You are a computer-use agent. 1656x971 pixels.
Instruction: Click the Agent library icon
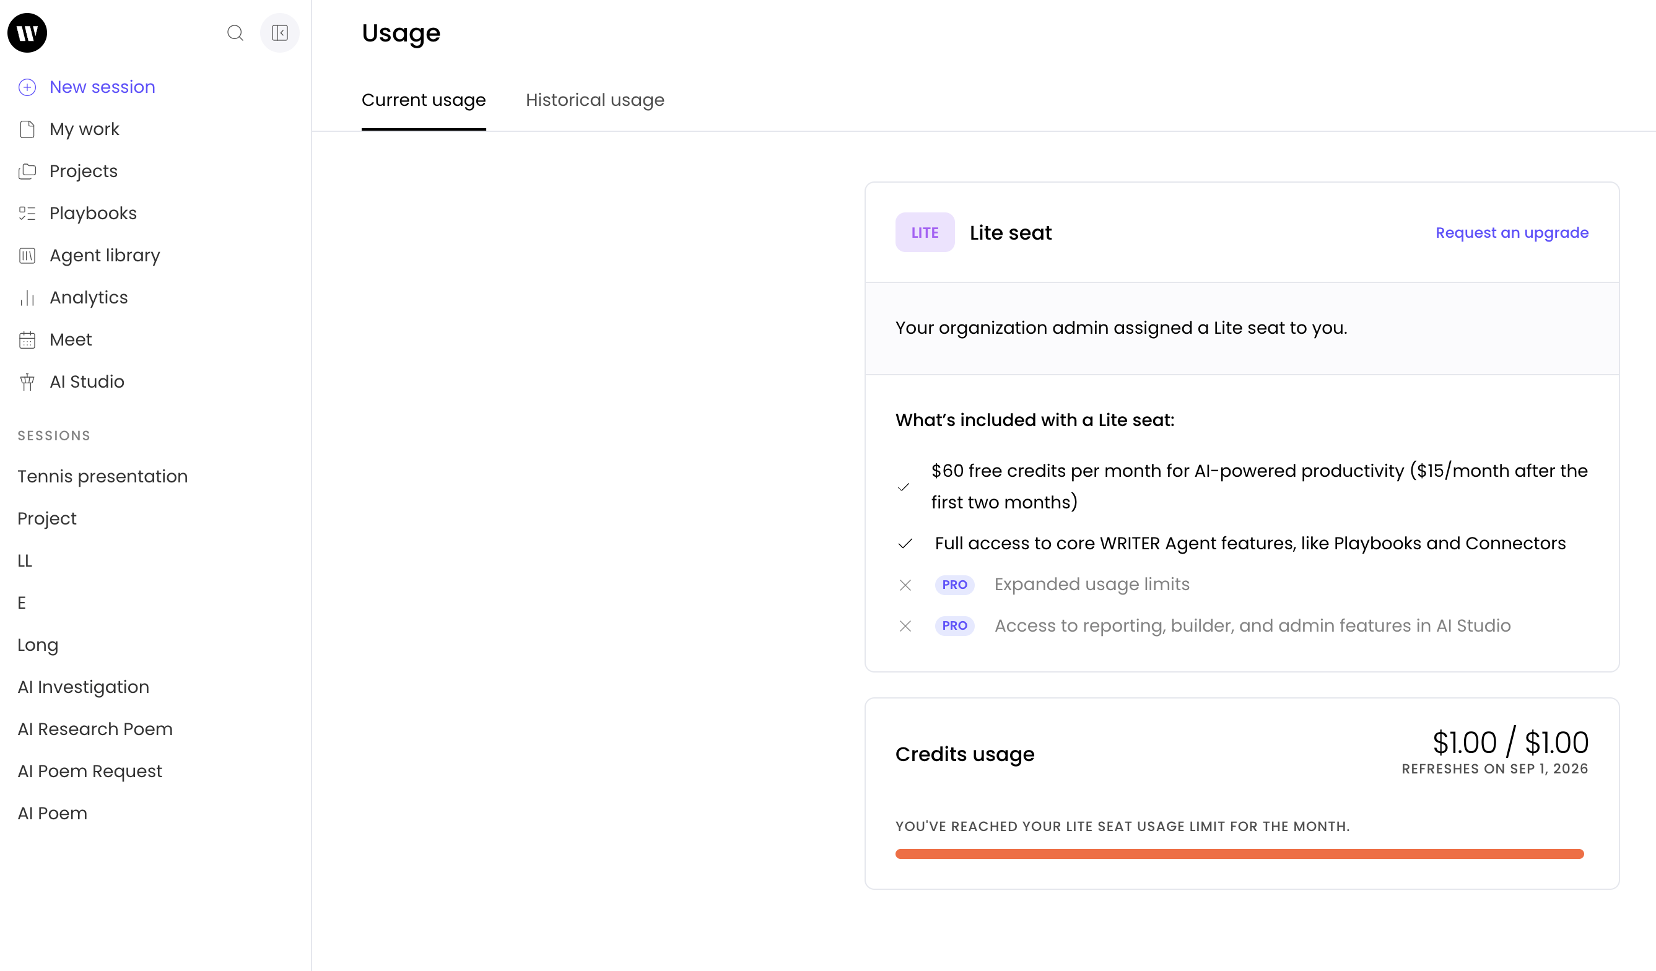coord(27,256)
